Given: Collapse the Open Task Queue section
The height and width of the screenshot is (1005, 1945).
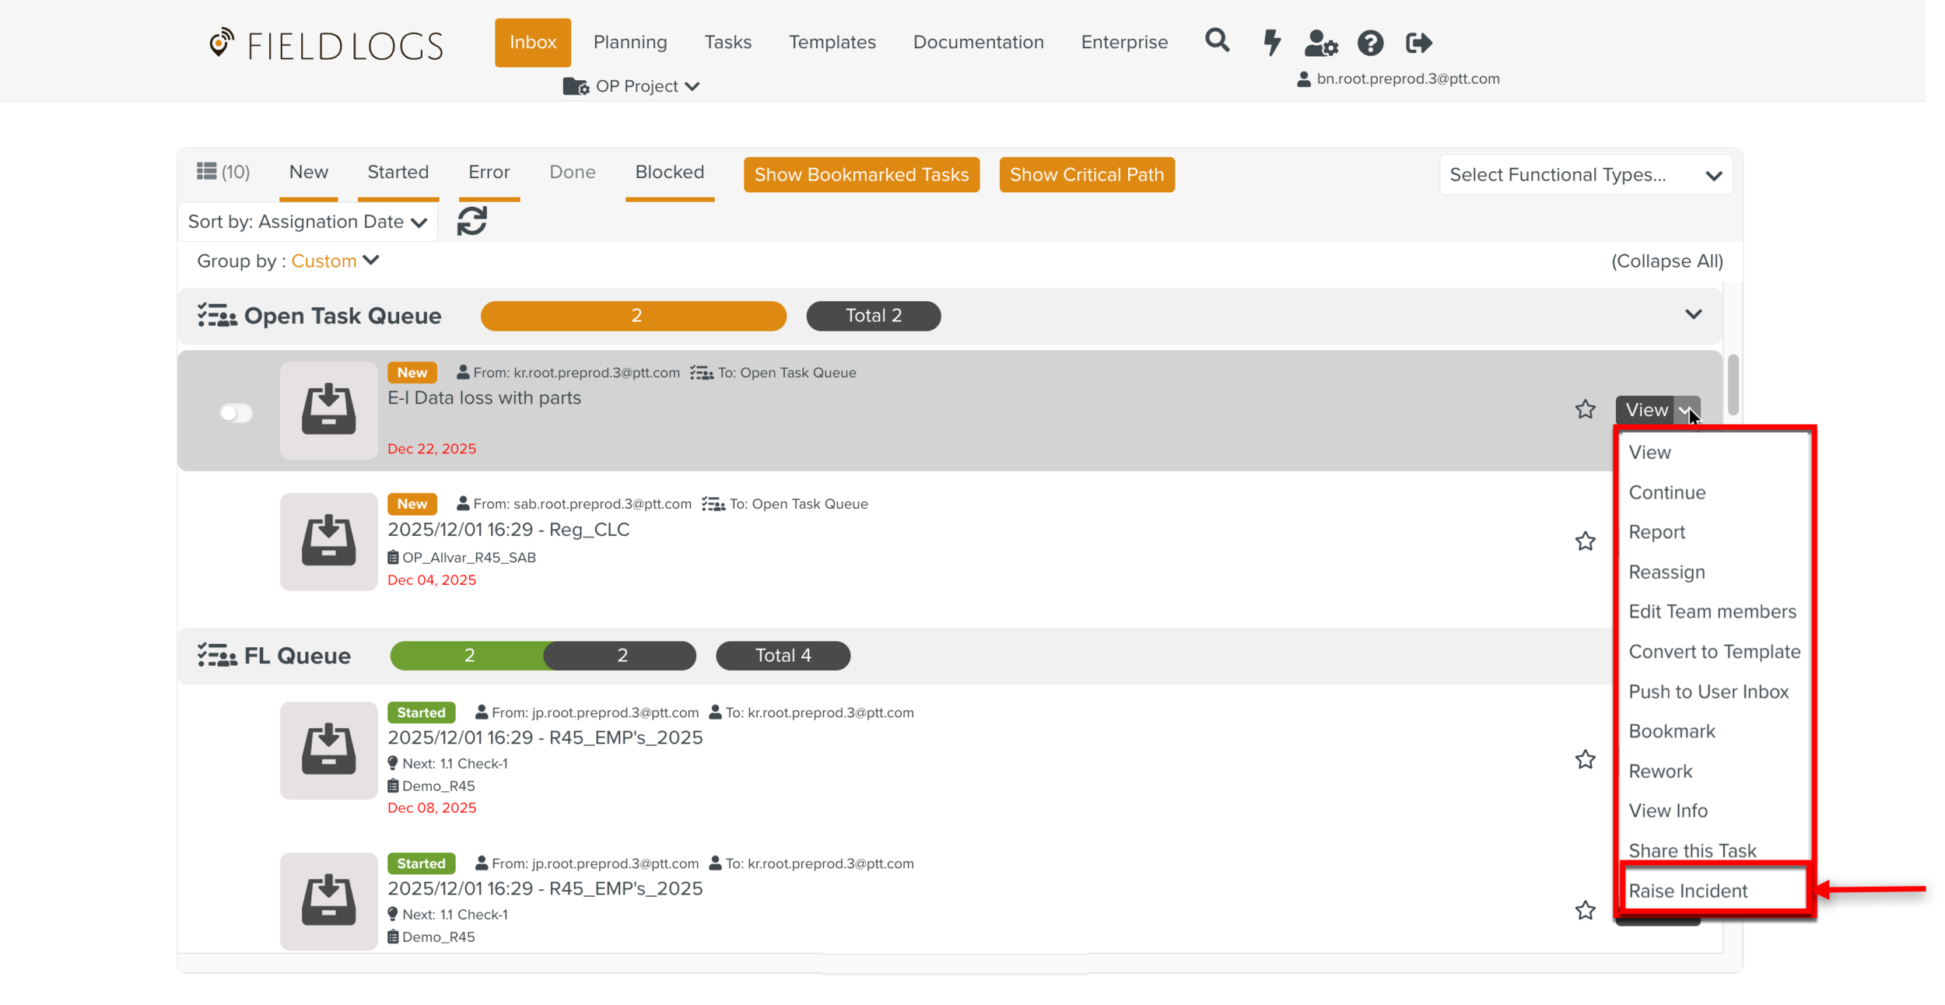Looking at the screenshot, I should click(x=1693, y=314).
